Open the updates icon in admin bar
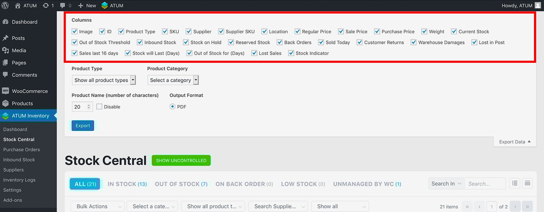The width and height of the screenshot is (544, 212). [x=46, y=5]
